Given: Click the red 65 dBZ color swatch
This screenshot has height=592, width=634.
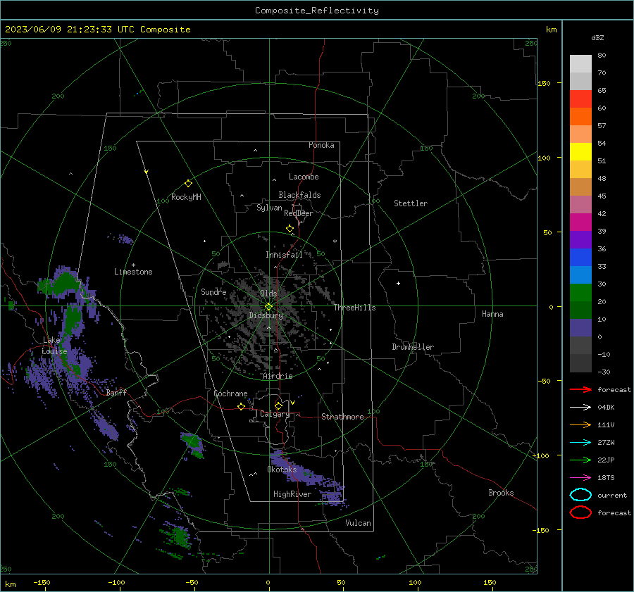Looking at the screenshot, I should click(580, 99).
